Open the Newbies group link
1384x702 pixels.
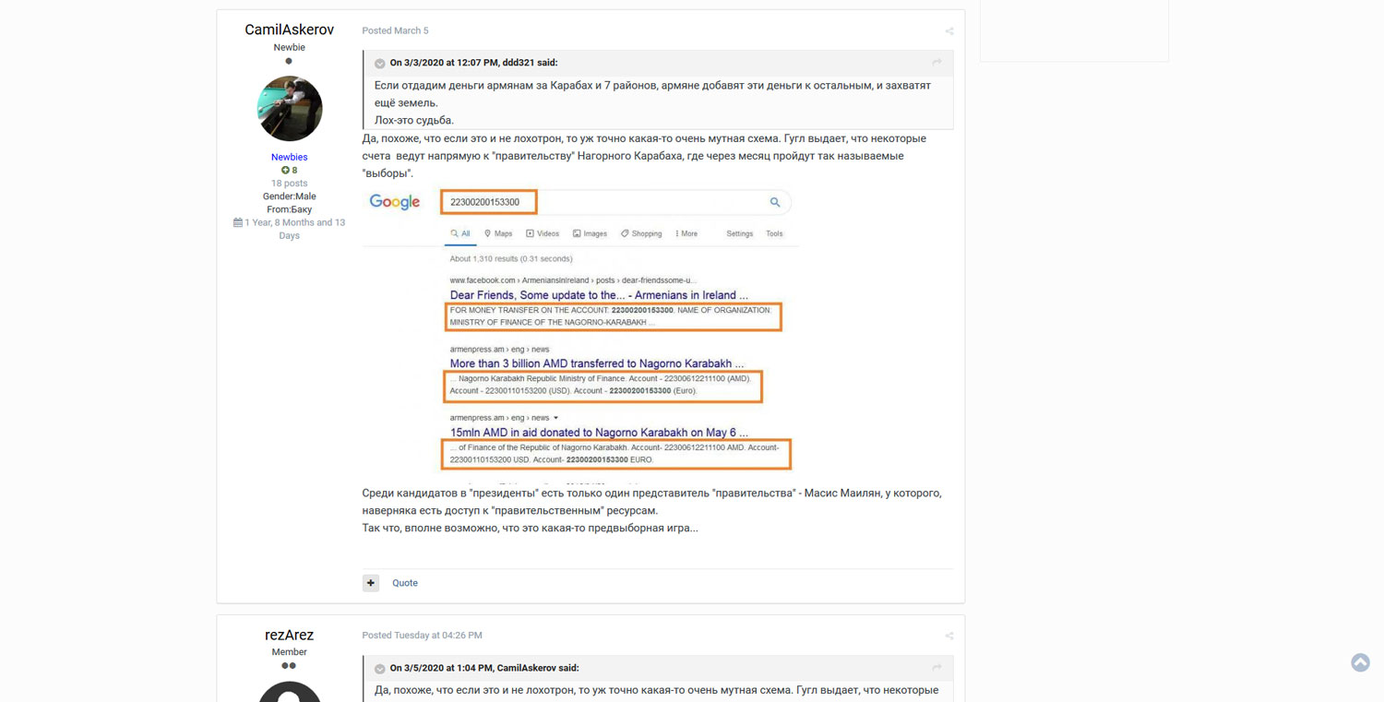289,157
